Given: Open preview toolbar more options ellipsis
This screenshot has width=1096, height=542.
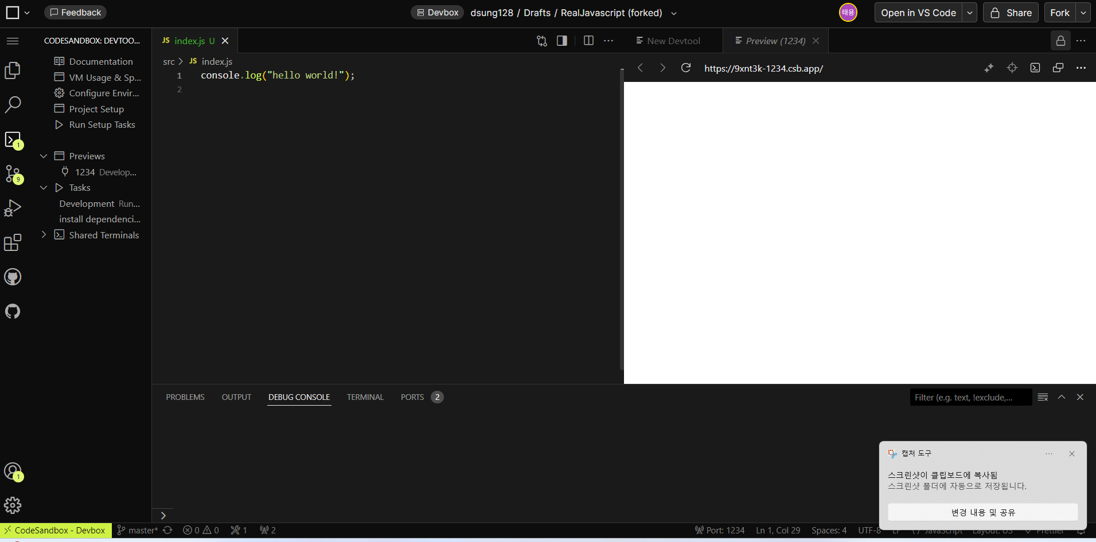Looking at the screenshot, I should pyautogui.click(x=1081, y=68).
